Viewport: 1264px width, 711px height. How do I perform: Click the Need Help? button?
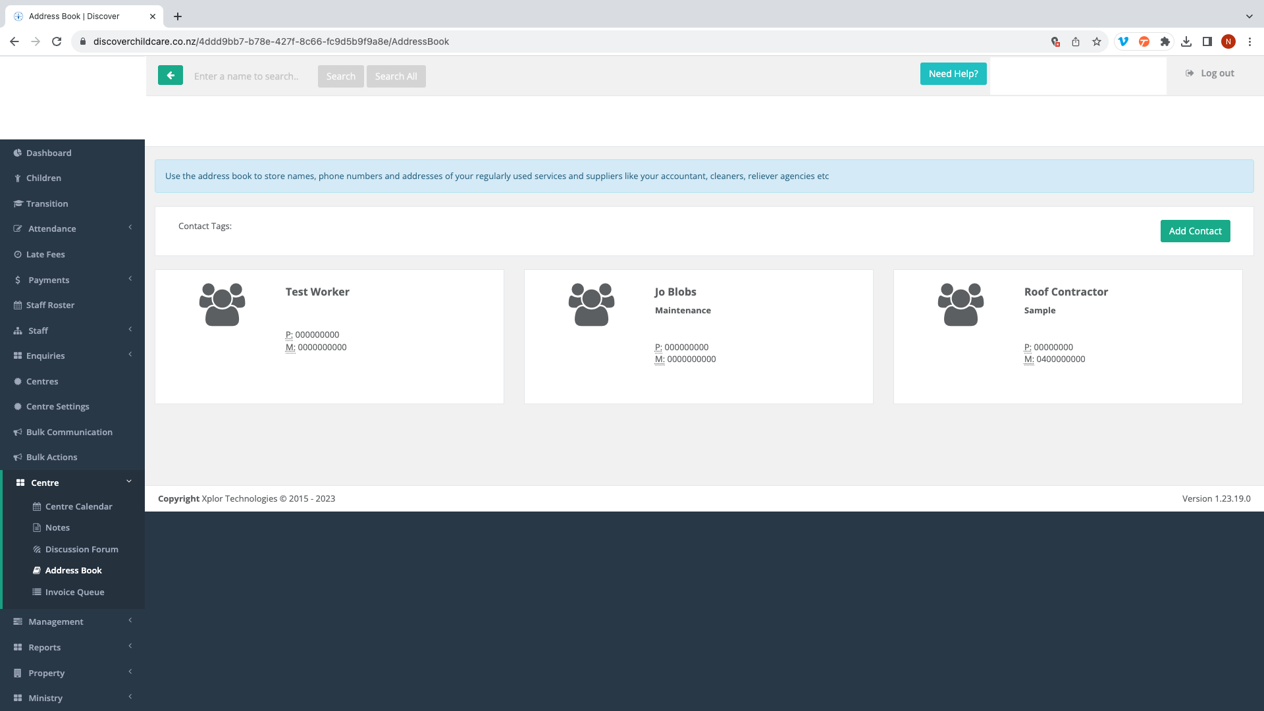coord(953,74)
